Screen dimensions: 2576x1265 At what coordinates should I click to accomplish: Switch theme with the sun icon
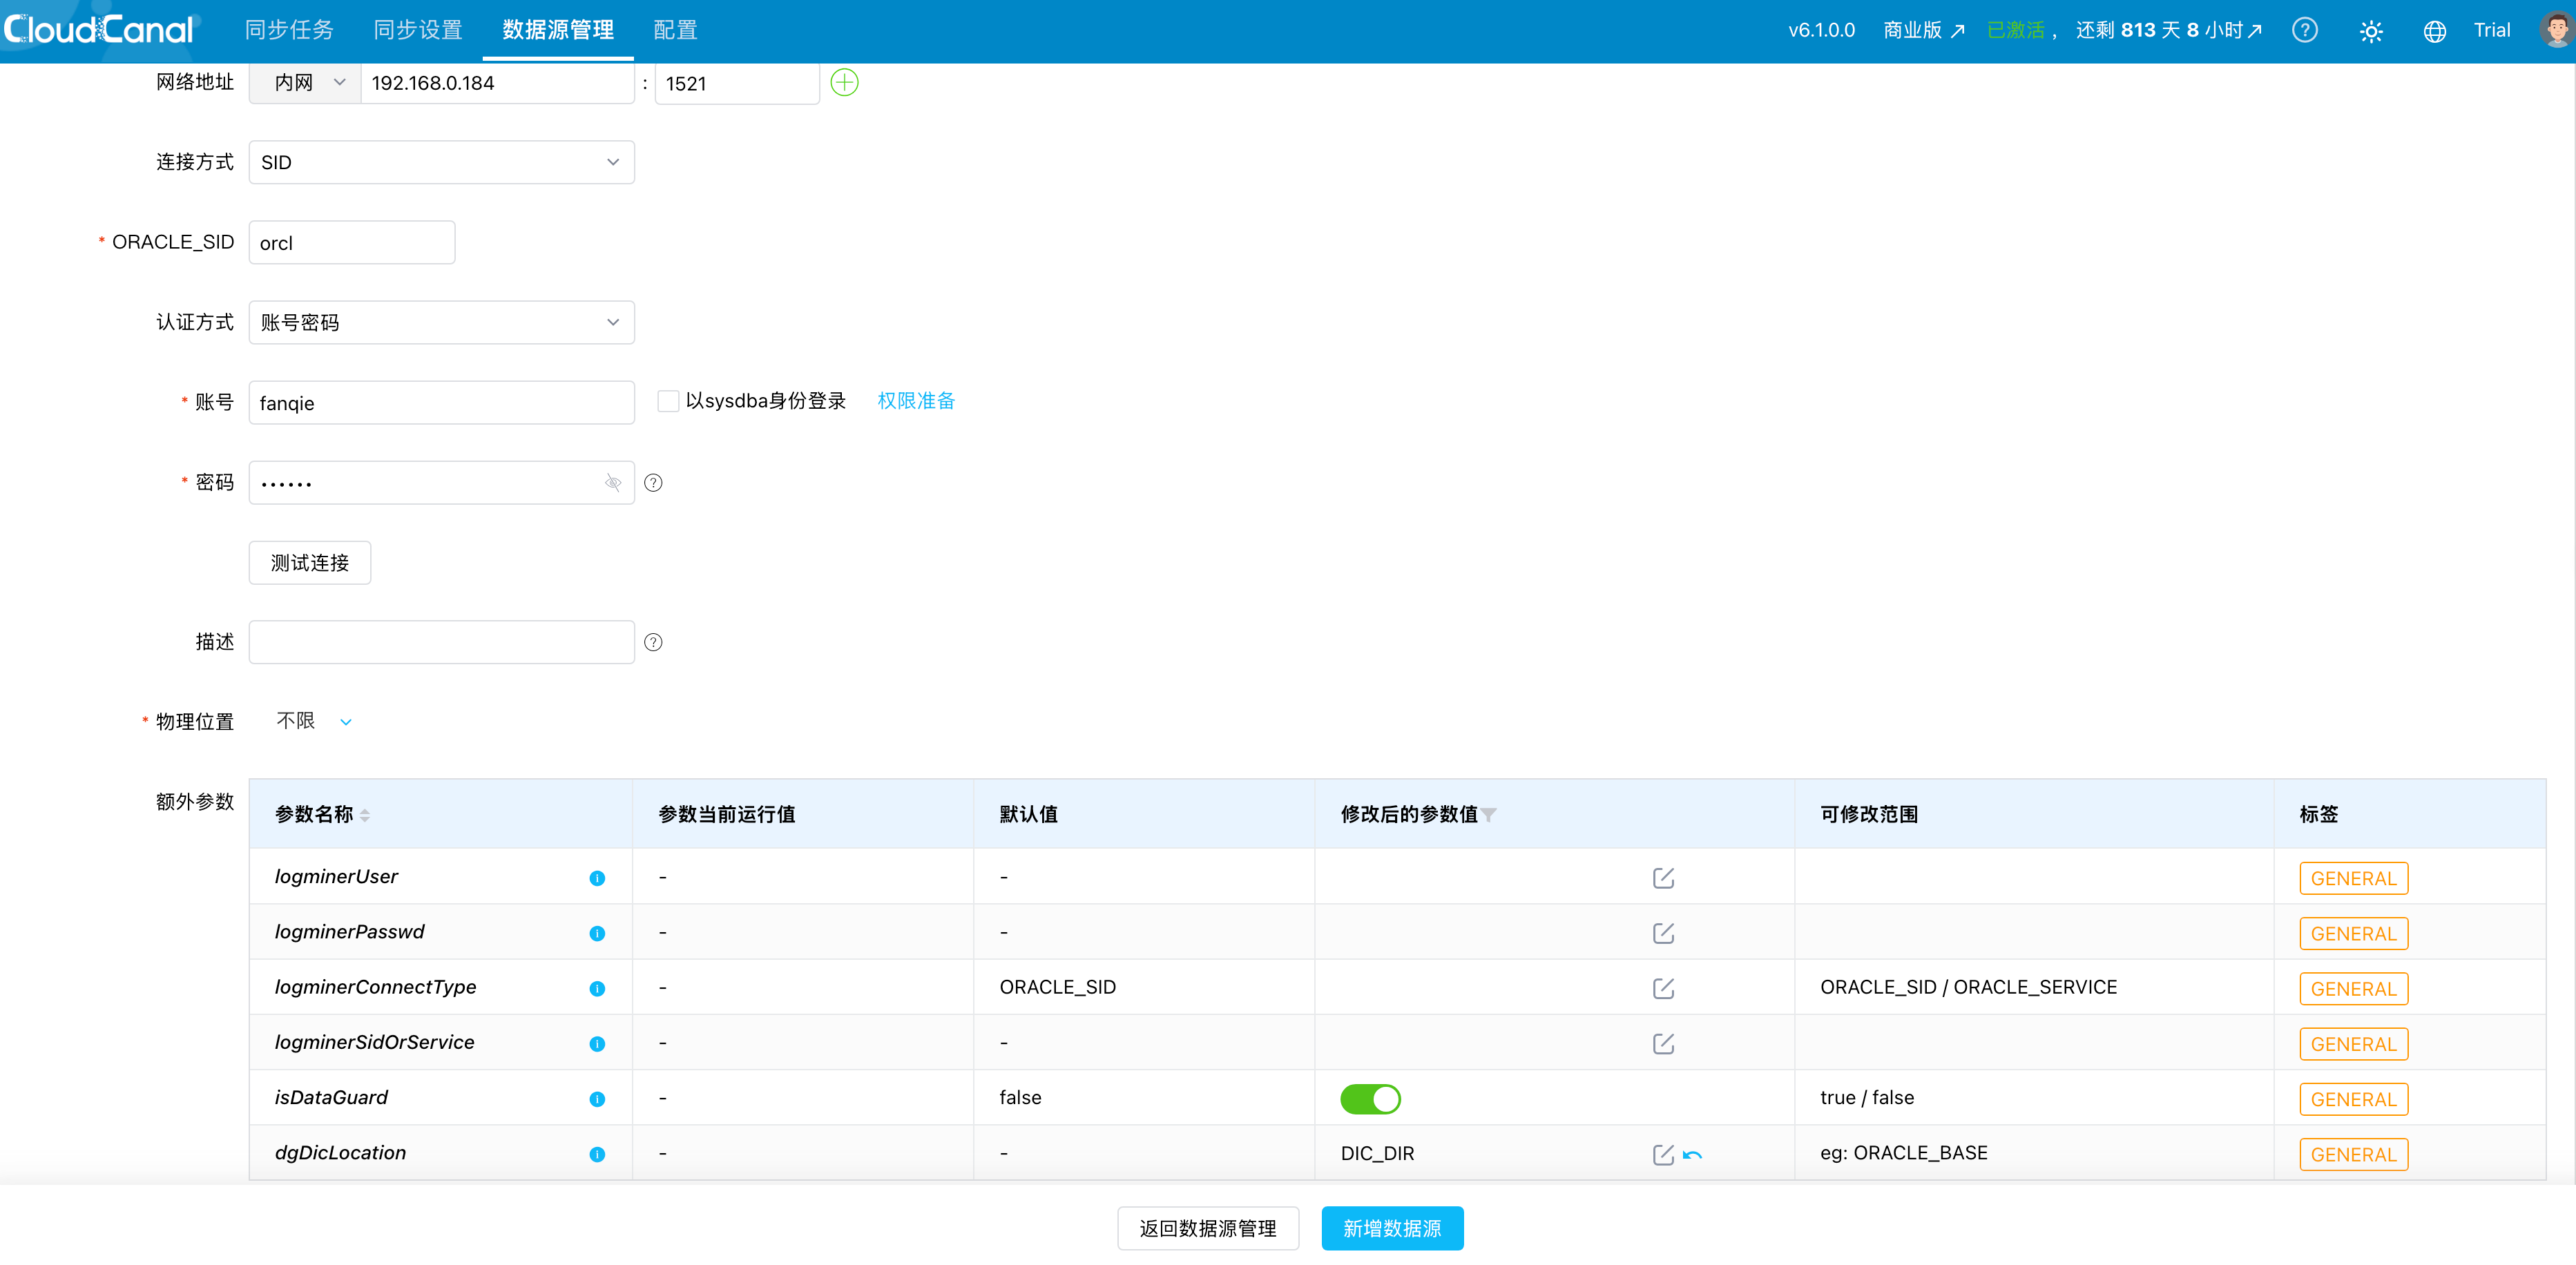coord(2370,31)
